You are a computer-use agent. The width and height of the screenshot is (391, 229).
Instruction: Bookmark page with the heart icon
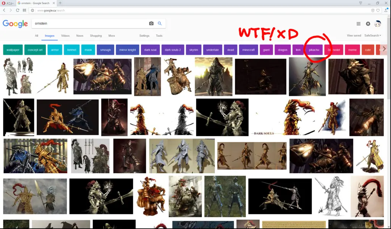pos(378,10)
